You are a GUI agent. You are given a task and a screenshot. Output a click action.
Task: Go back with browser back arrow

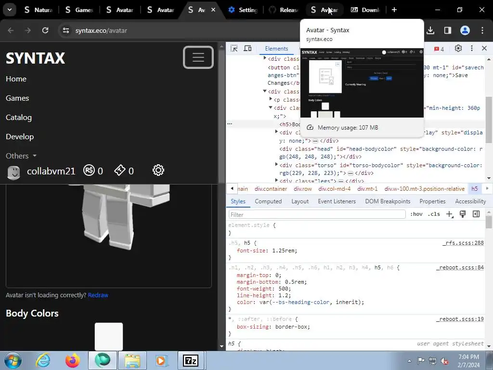(x=11, y=30)
